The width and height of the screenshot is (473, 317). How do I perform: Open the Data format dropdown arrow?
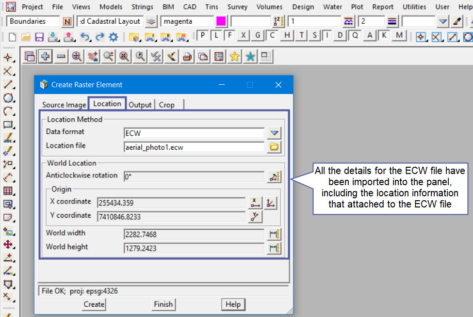click(274, 133)
